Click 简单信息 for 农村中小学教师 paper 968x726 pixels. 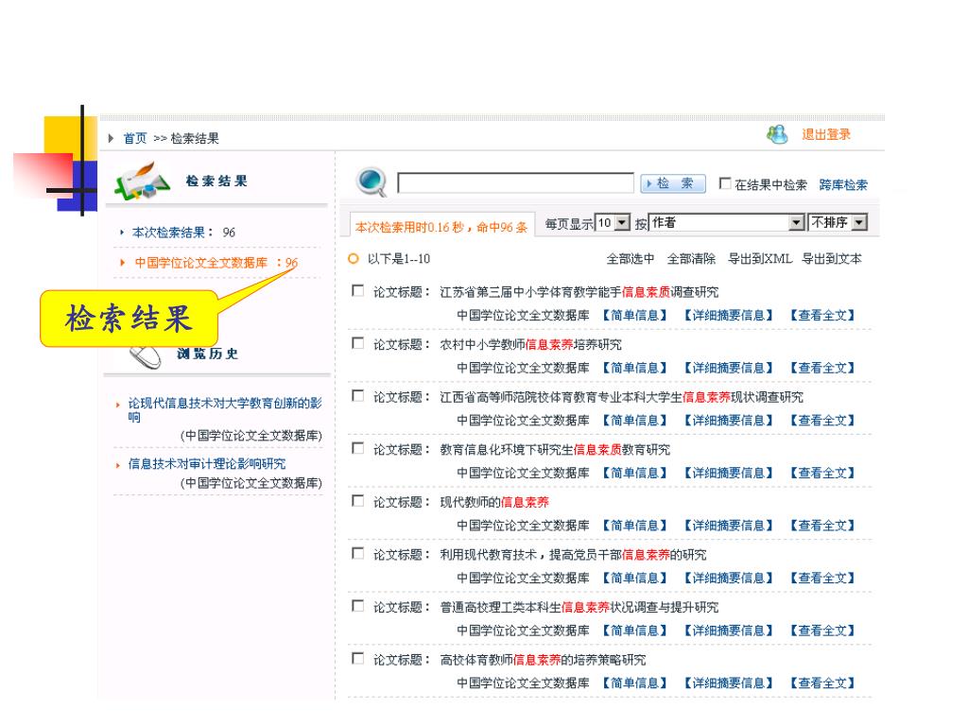(x=634, y=368)
